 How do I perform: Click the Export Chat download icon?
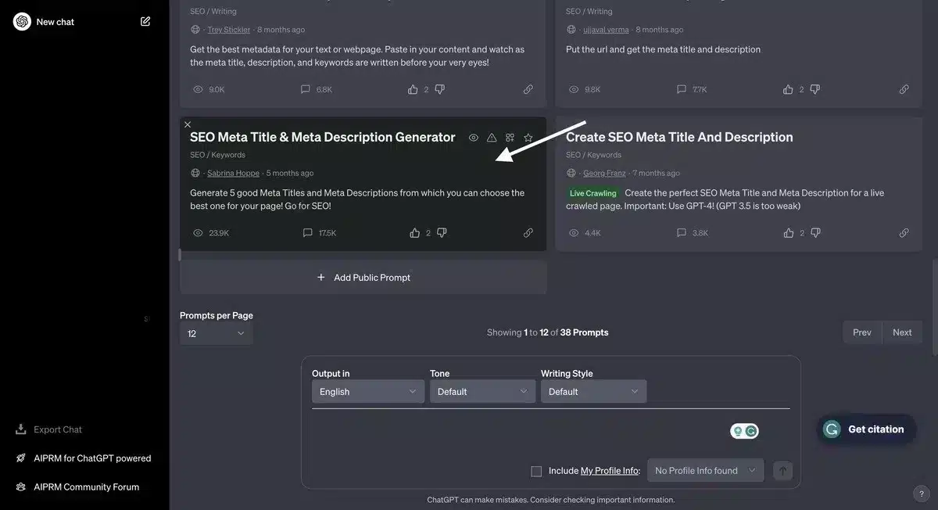21,429
